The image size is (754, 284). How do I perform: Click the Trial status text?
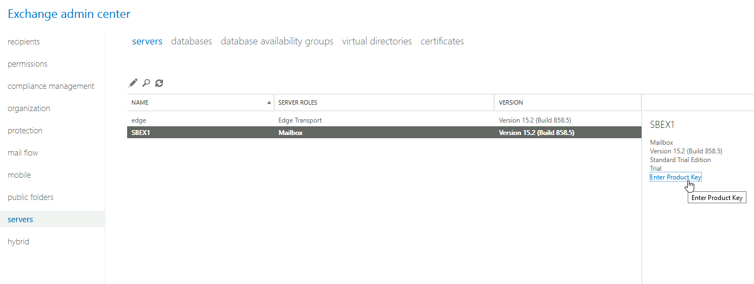(x=656, y=169)
